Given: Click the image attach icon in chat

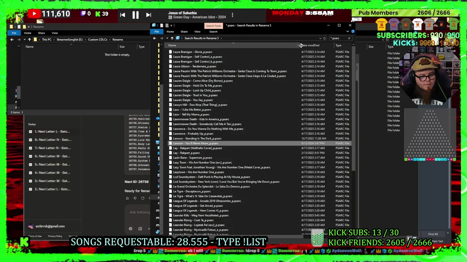Looking at the screenshot, I should coord(140,229).
